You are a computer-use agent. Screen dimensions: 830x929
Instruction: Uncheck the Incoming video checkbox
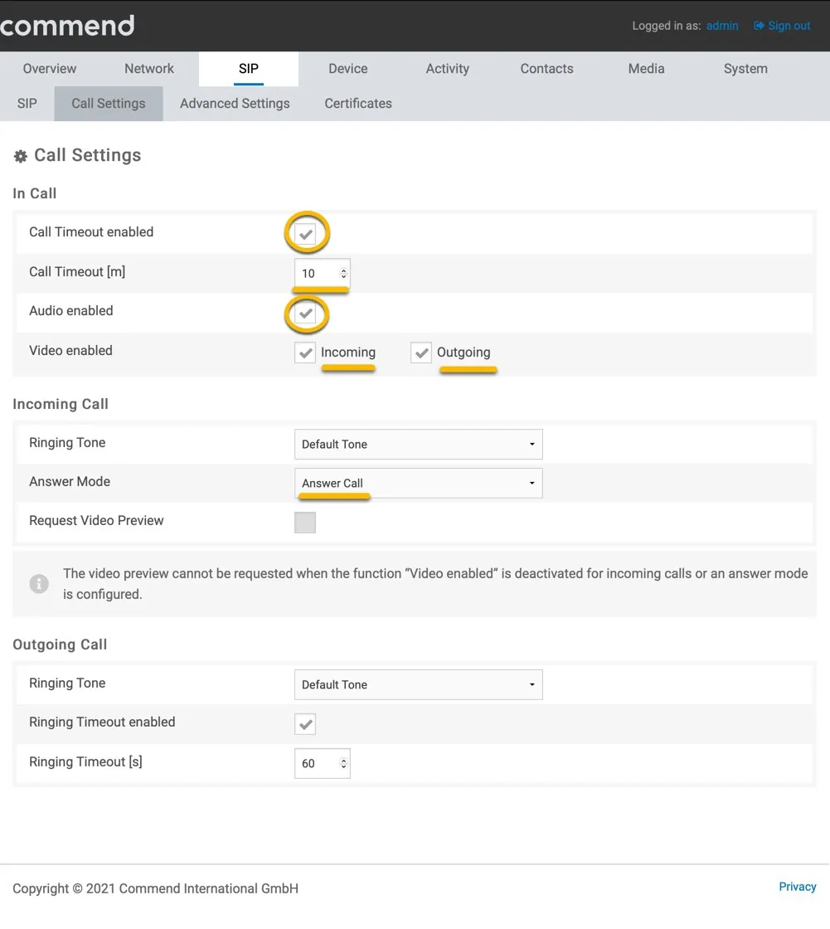(x=305, y=353)
